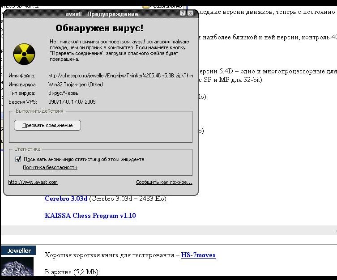Click the Jeweller username label
337x280 pixels.
point(19,250)
